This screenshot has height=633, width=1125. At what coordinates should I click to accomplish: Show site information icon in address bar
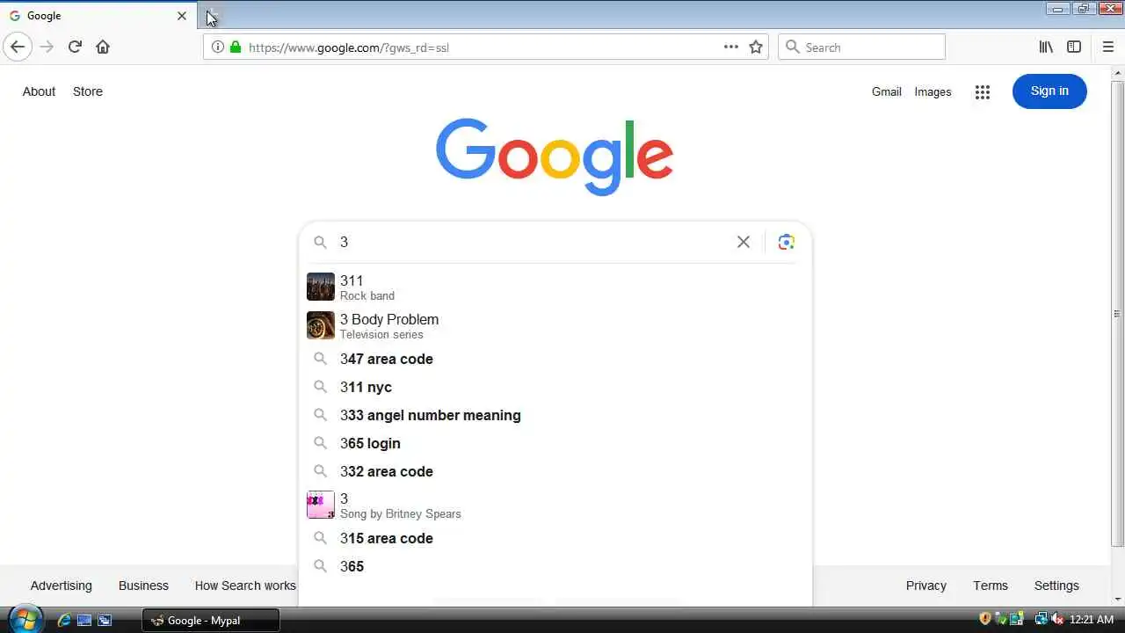[218, 47]
